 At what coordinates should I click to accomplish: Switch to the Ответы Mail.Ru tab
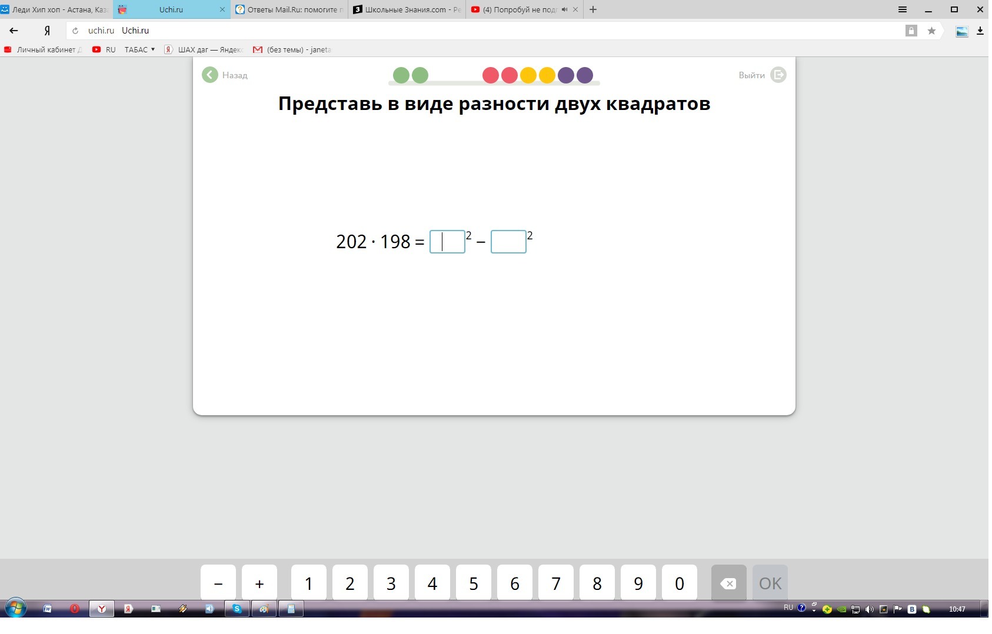coord(288,9)
